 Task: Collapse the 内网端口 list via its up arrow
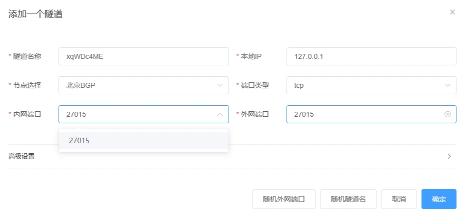click(220, 114)
